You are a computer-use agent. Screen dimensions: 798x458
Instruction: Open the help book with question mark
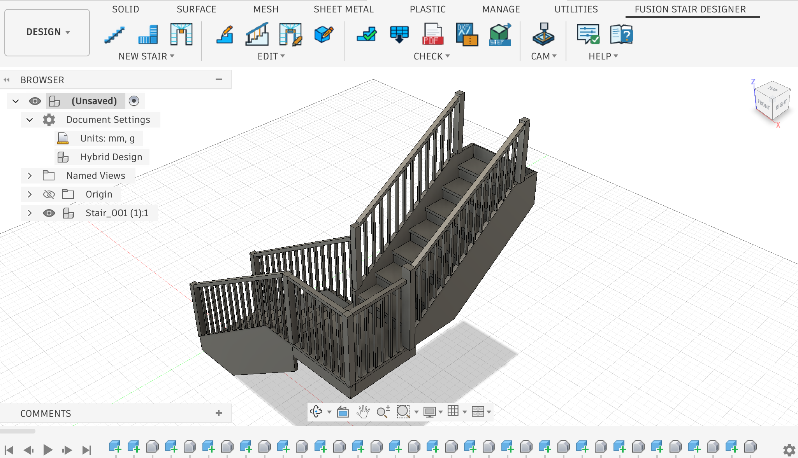[x=621, y=35]
